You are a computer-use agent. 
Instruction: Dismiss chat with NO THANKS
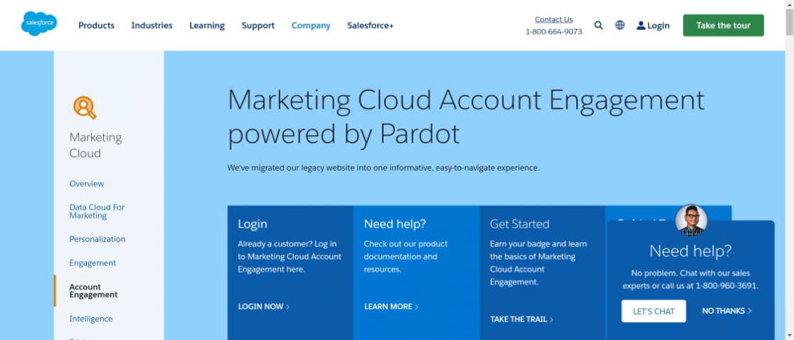pyautogui.click(x=726, y=311)
